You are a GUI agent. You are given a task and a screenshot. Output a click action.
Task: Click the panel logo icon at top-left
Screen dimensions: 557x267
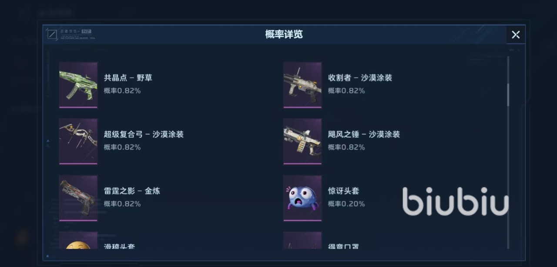(x=52, y=34)
